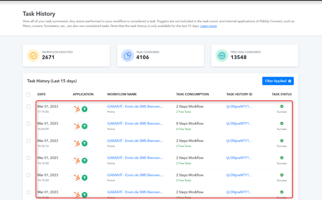322x200 pixels.
Task: Click success checkmark in the 16:44:09 row
Action: pos(282,123)
